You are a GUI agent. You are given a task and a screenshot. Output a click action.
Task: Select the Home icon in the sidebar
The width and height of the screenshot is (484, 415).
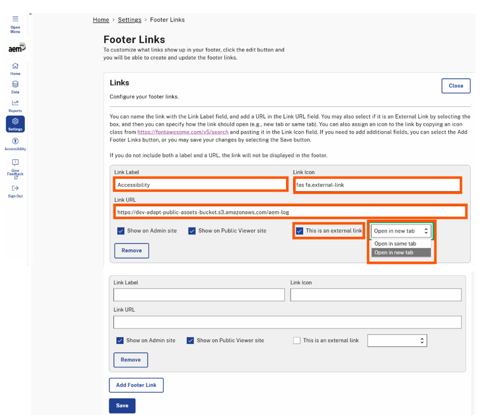tap(15, 65)
